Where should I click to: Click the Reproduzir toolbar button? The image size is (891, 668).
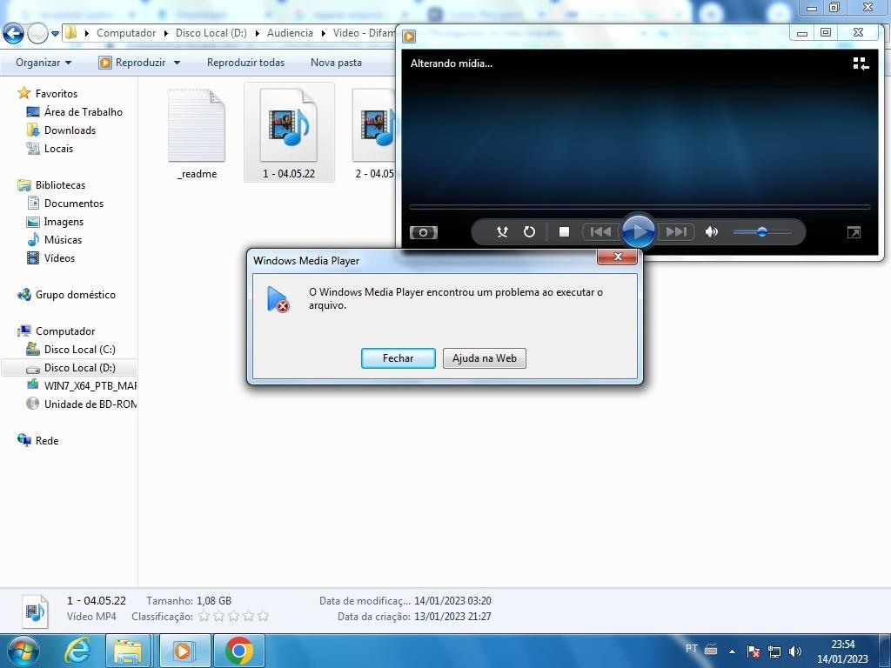[x=133, y=63]
